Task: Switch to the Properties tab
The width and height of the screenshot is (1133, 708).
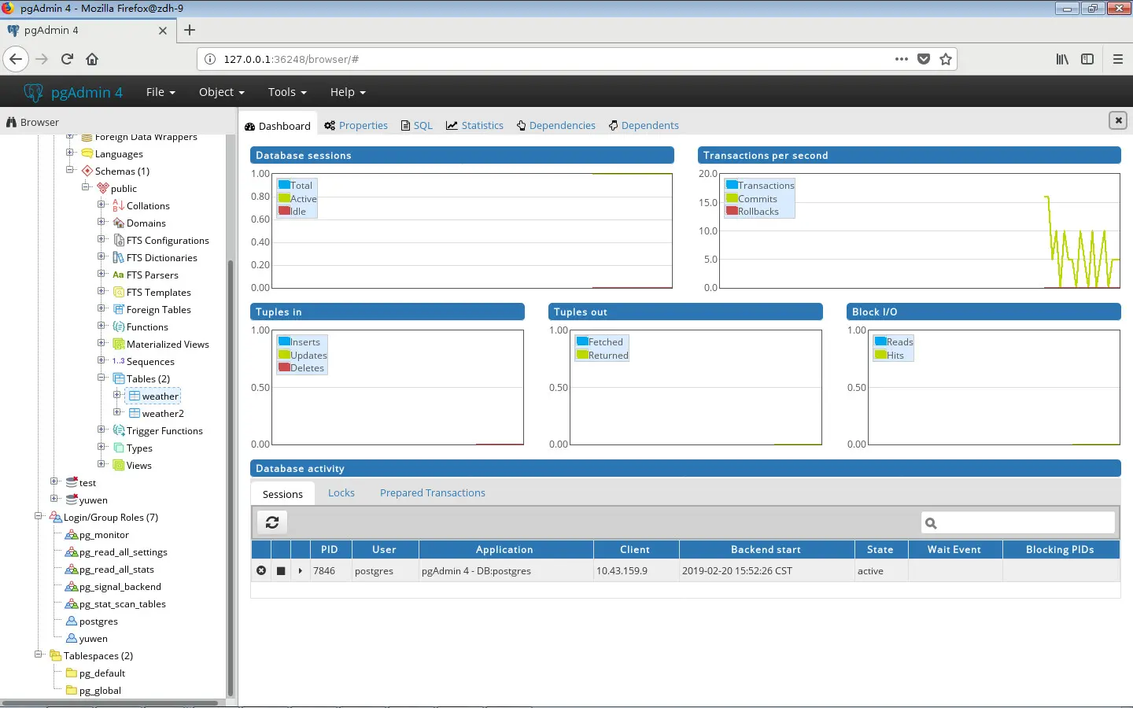Action: point(356,126)
